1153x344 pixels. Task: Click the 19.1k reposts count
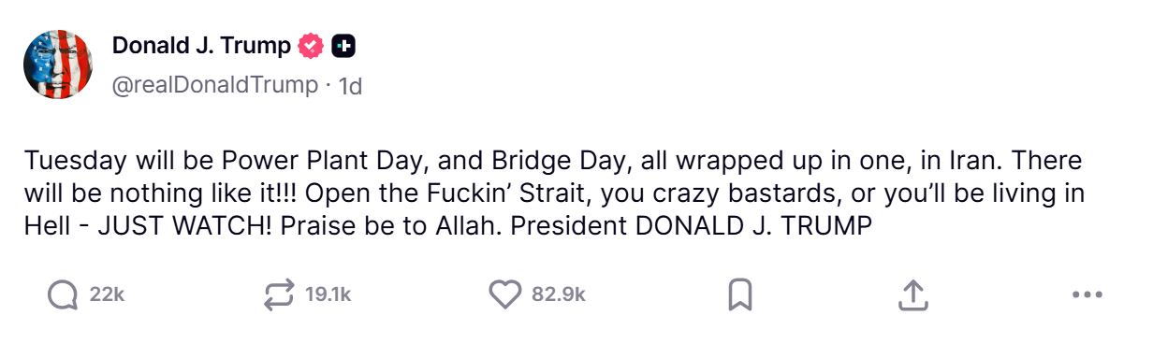pyautogui.click(x=328, y=295)
